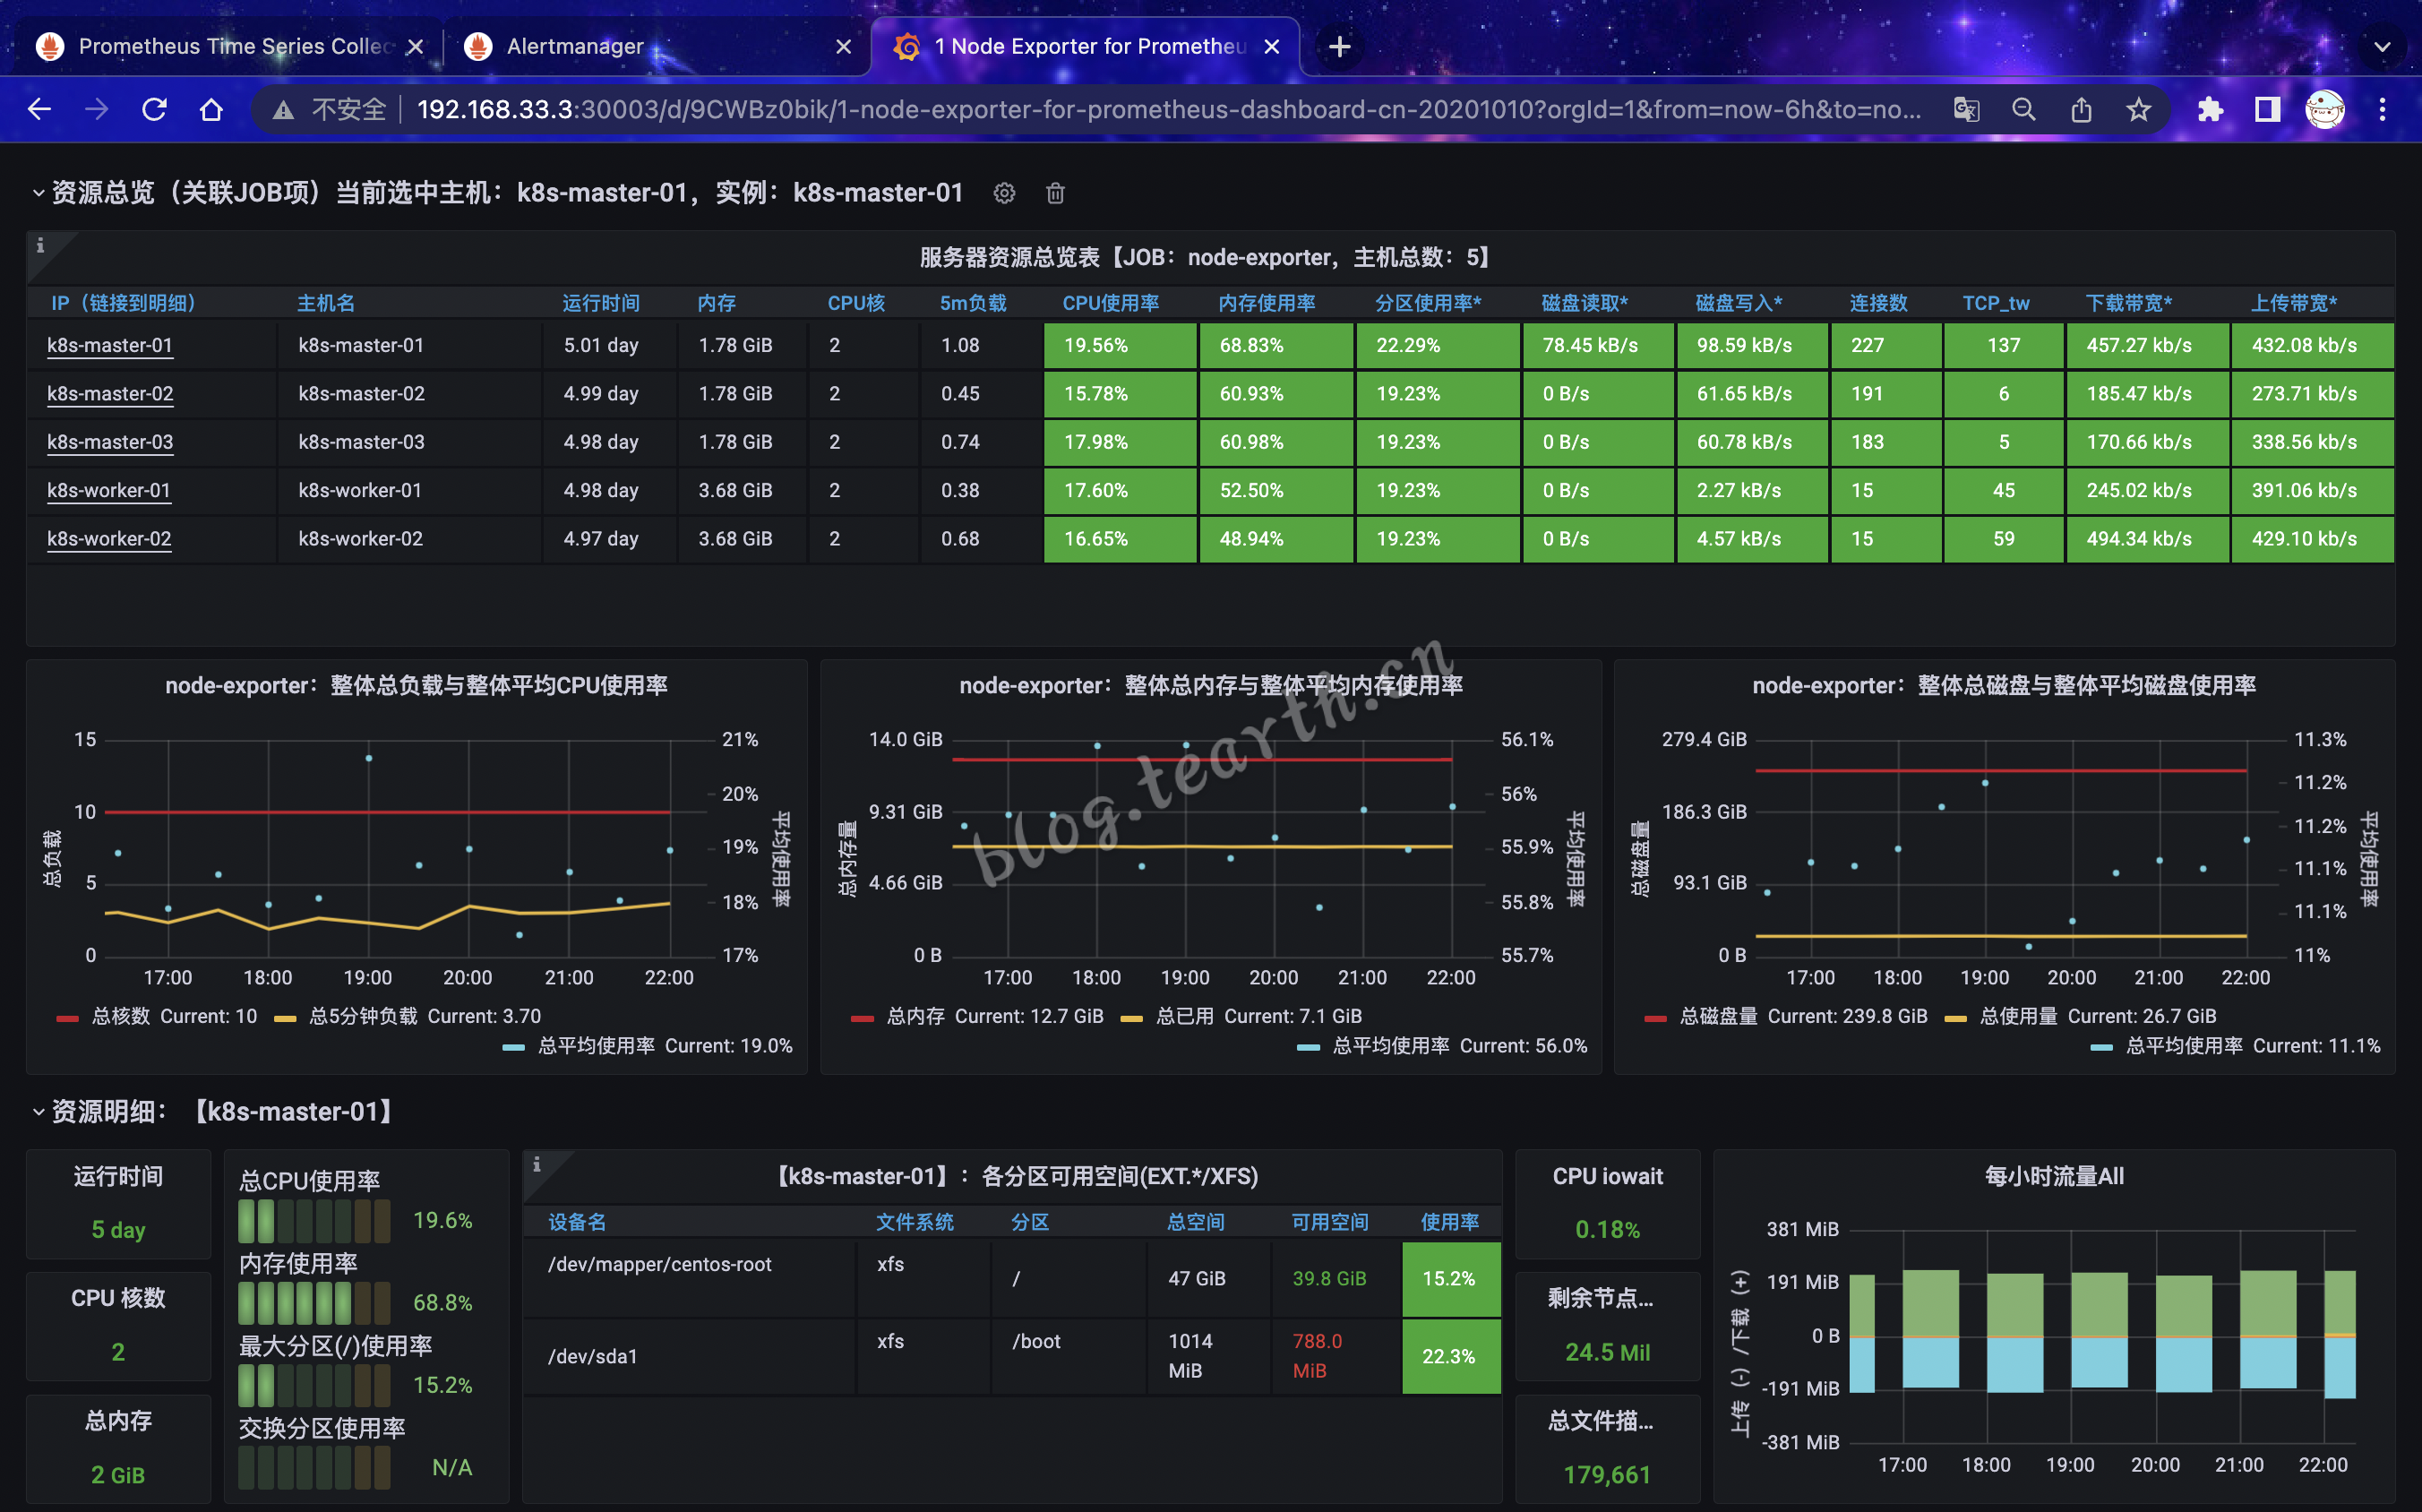Click the 总CPU使用率 bar gauge
Viewport: 2422px width, 1512px height.
coord(314,1221)
